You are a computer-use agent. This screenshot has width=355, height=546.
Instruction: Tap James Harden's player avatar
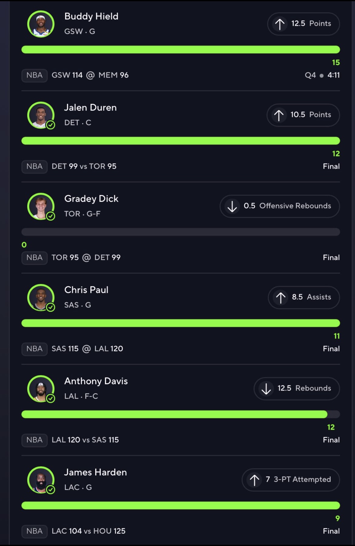[41, 480]
